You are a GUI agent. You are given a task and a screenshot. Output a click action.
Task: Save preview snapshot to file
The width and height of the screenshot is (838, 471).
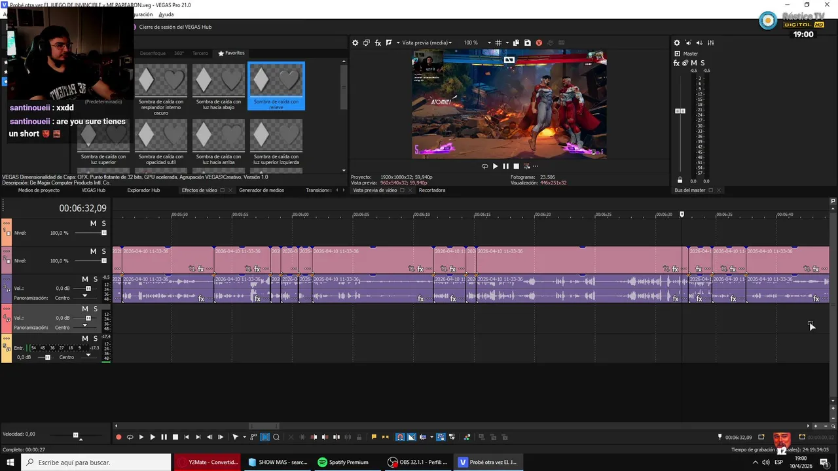pos(528,43)
